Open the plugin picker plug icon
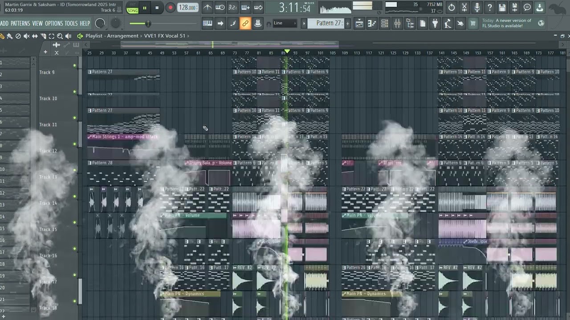 (435, 23)
